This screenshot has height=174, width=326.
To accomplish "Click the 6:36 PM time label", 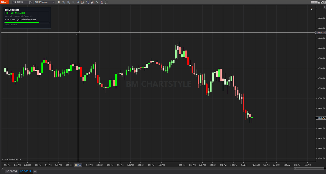I will click(182, 165).
